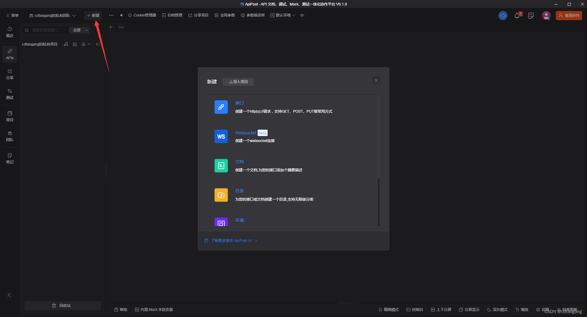The image size is (587, 317).
Task: Toggle 精简模式
Action: (x=388, y=310)
